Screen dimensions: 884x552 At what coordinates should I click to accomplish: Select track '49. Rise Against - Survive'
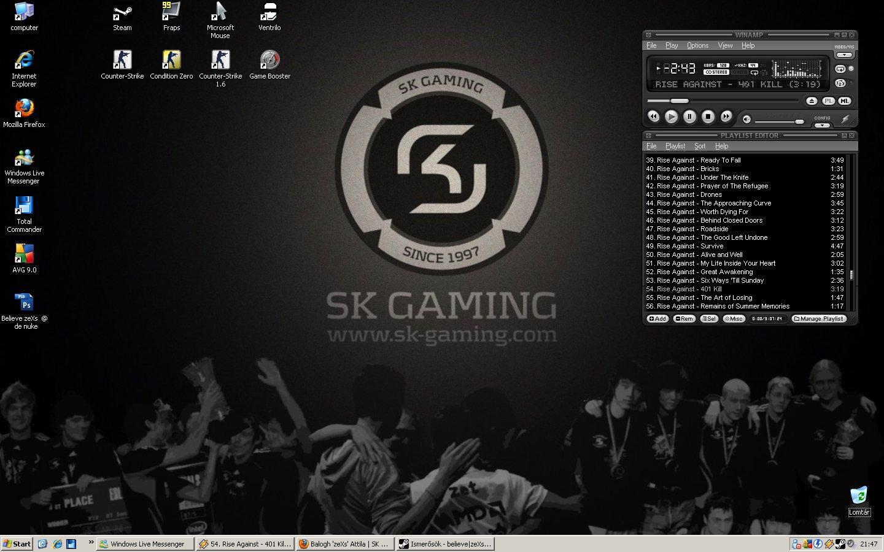745,246
